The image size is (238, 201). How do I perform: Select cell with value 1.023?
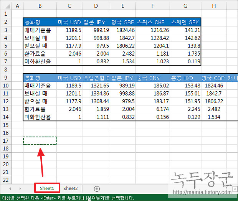153,61
